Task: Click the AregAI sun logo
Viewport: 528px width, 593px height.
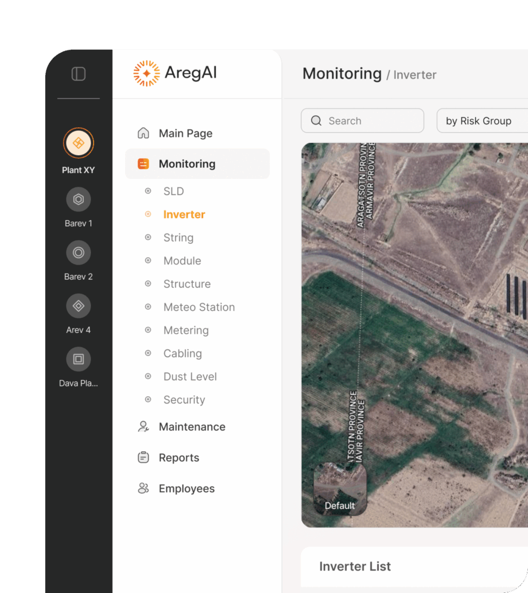Action: click(146, 74)
